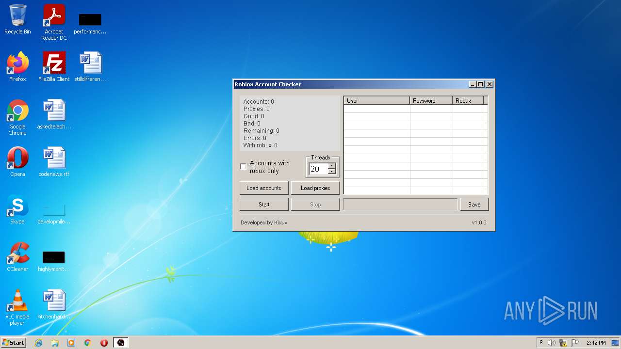Open Skype desktop shortcut
621x349 pixels.
17,209
